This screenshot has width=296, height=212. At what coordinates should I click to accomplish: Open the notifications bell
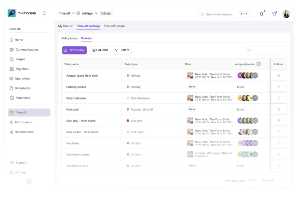pos(261,14)
